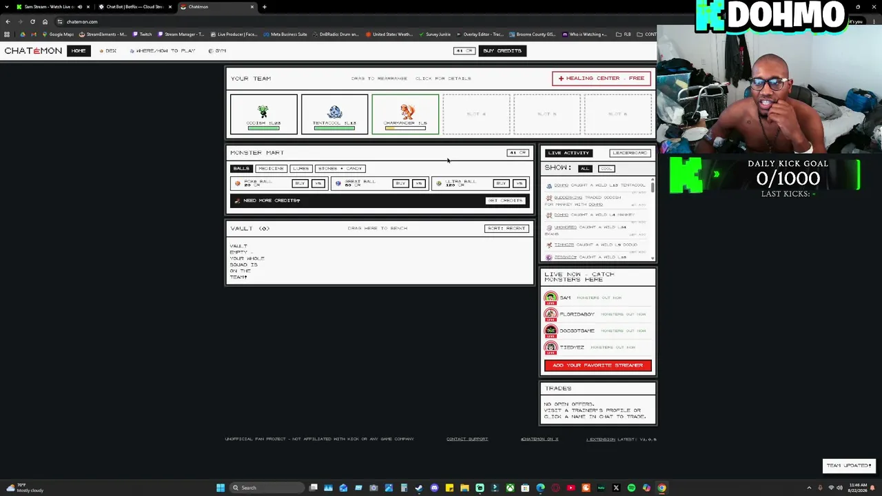Reload the page with refresh icon

[x=32, y=21]
